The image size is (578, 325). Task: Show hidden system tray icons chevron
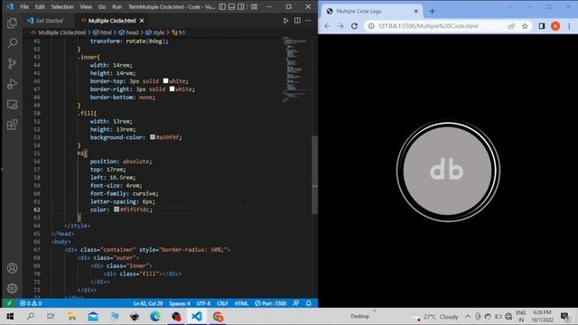point(468,317)
